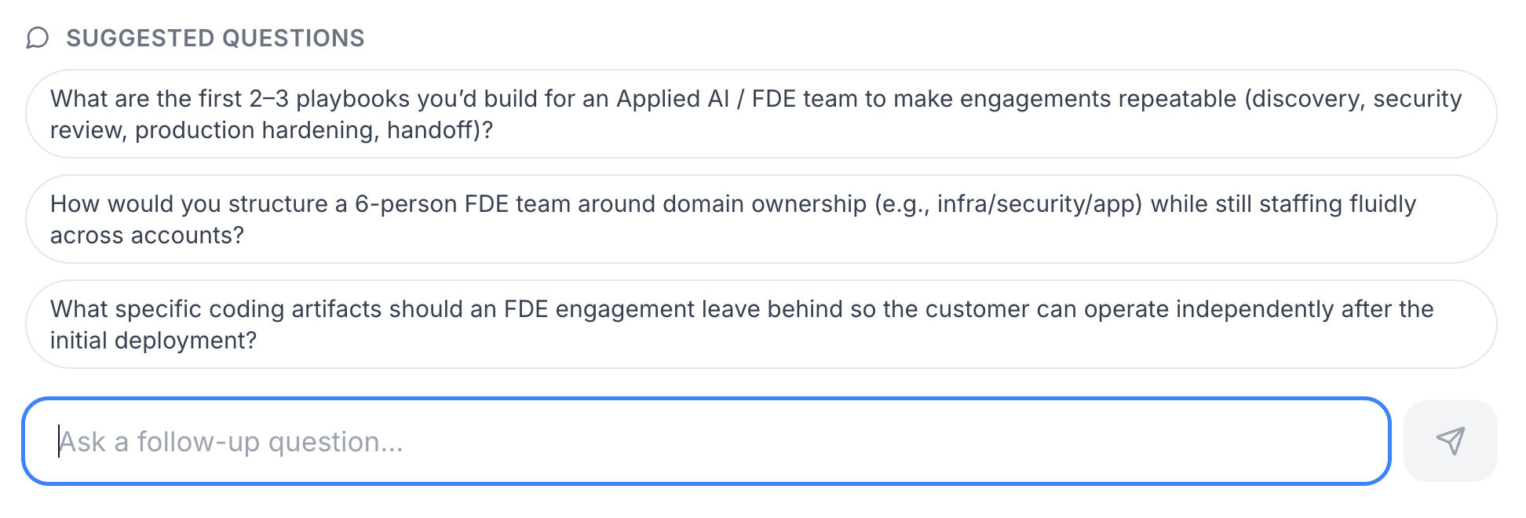The image size is (1526, 518).
Task: Open the question mentioning security review and handoff
Action: tap(761, 114)
